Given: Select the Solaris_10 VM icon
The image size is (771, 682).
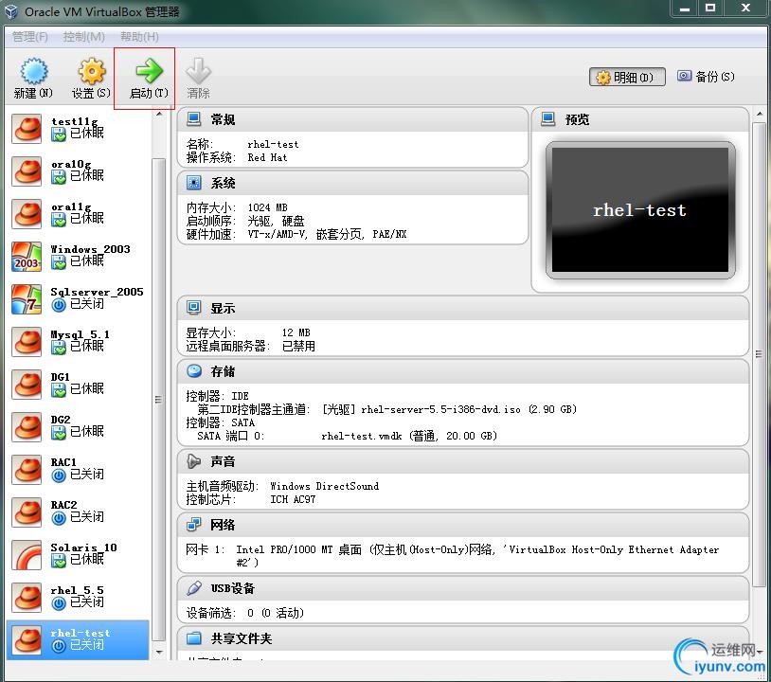Looking at the screenshot, I should (x=27, y=555).
